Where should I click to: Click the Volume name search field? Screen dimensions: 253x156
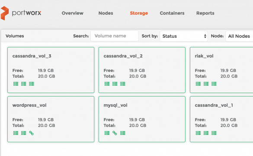[115, 36]
